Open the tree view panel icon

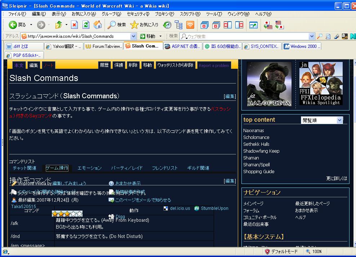click(179, 25)
